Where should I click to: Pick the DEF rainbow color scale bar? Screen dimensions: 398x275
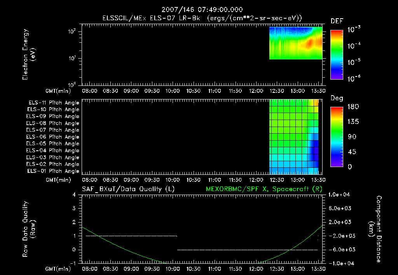pos(337,55)
